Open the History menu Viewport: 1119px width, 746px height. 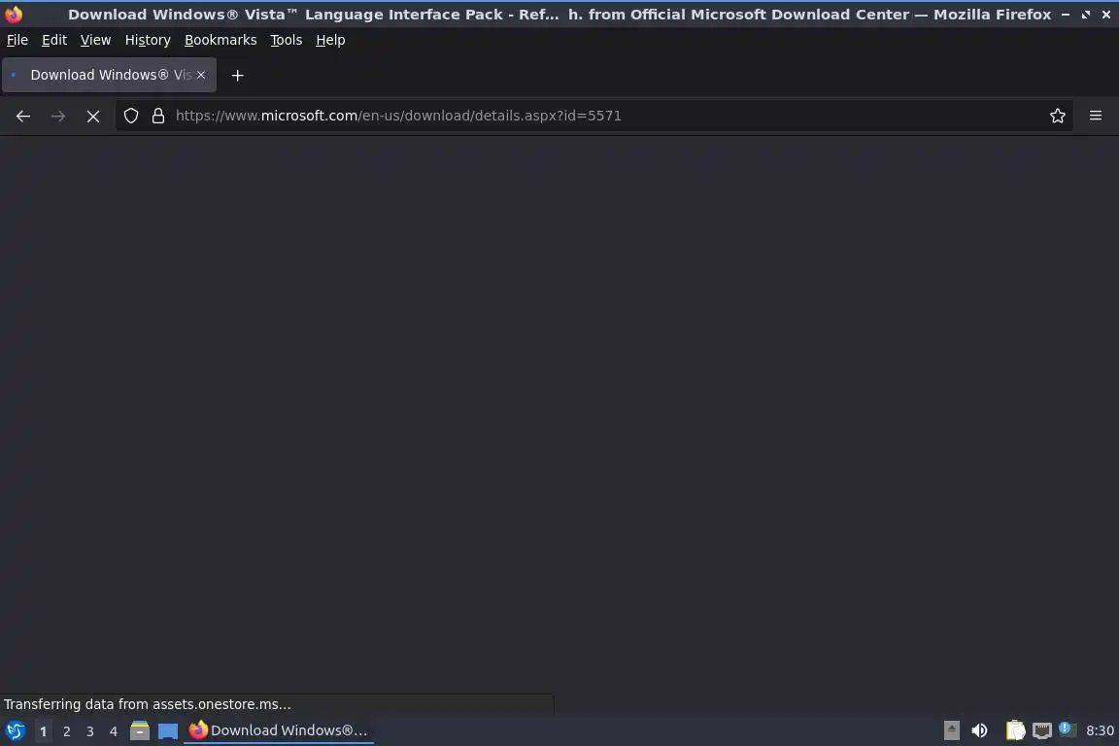[x=148, y=40]
